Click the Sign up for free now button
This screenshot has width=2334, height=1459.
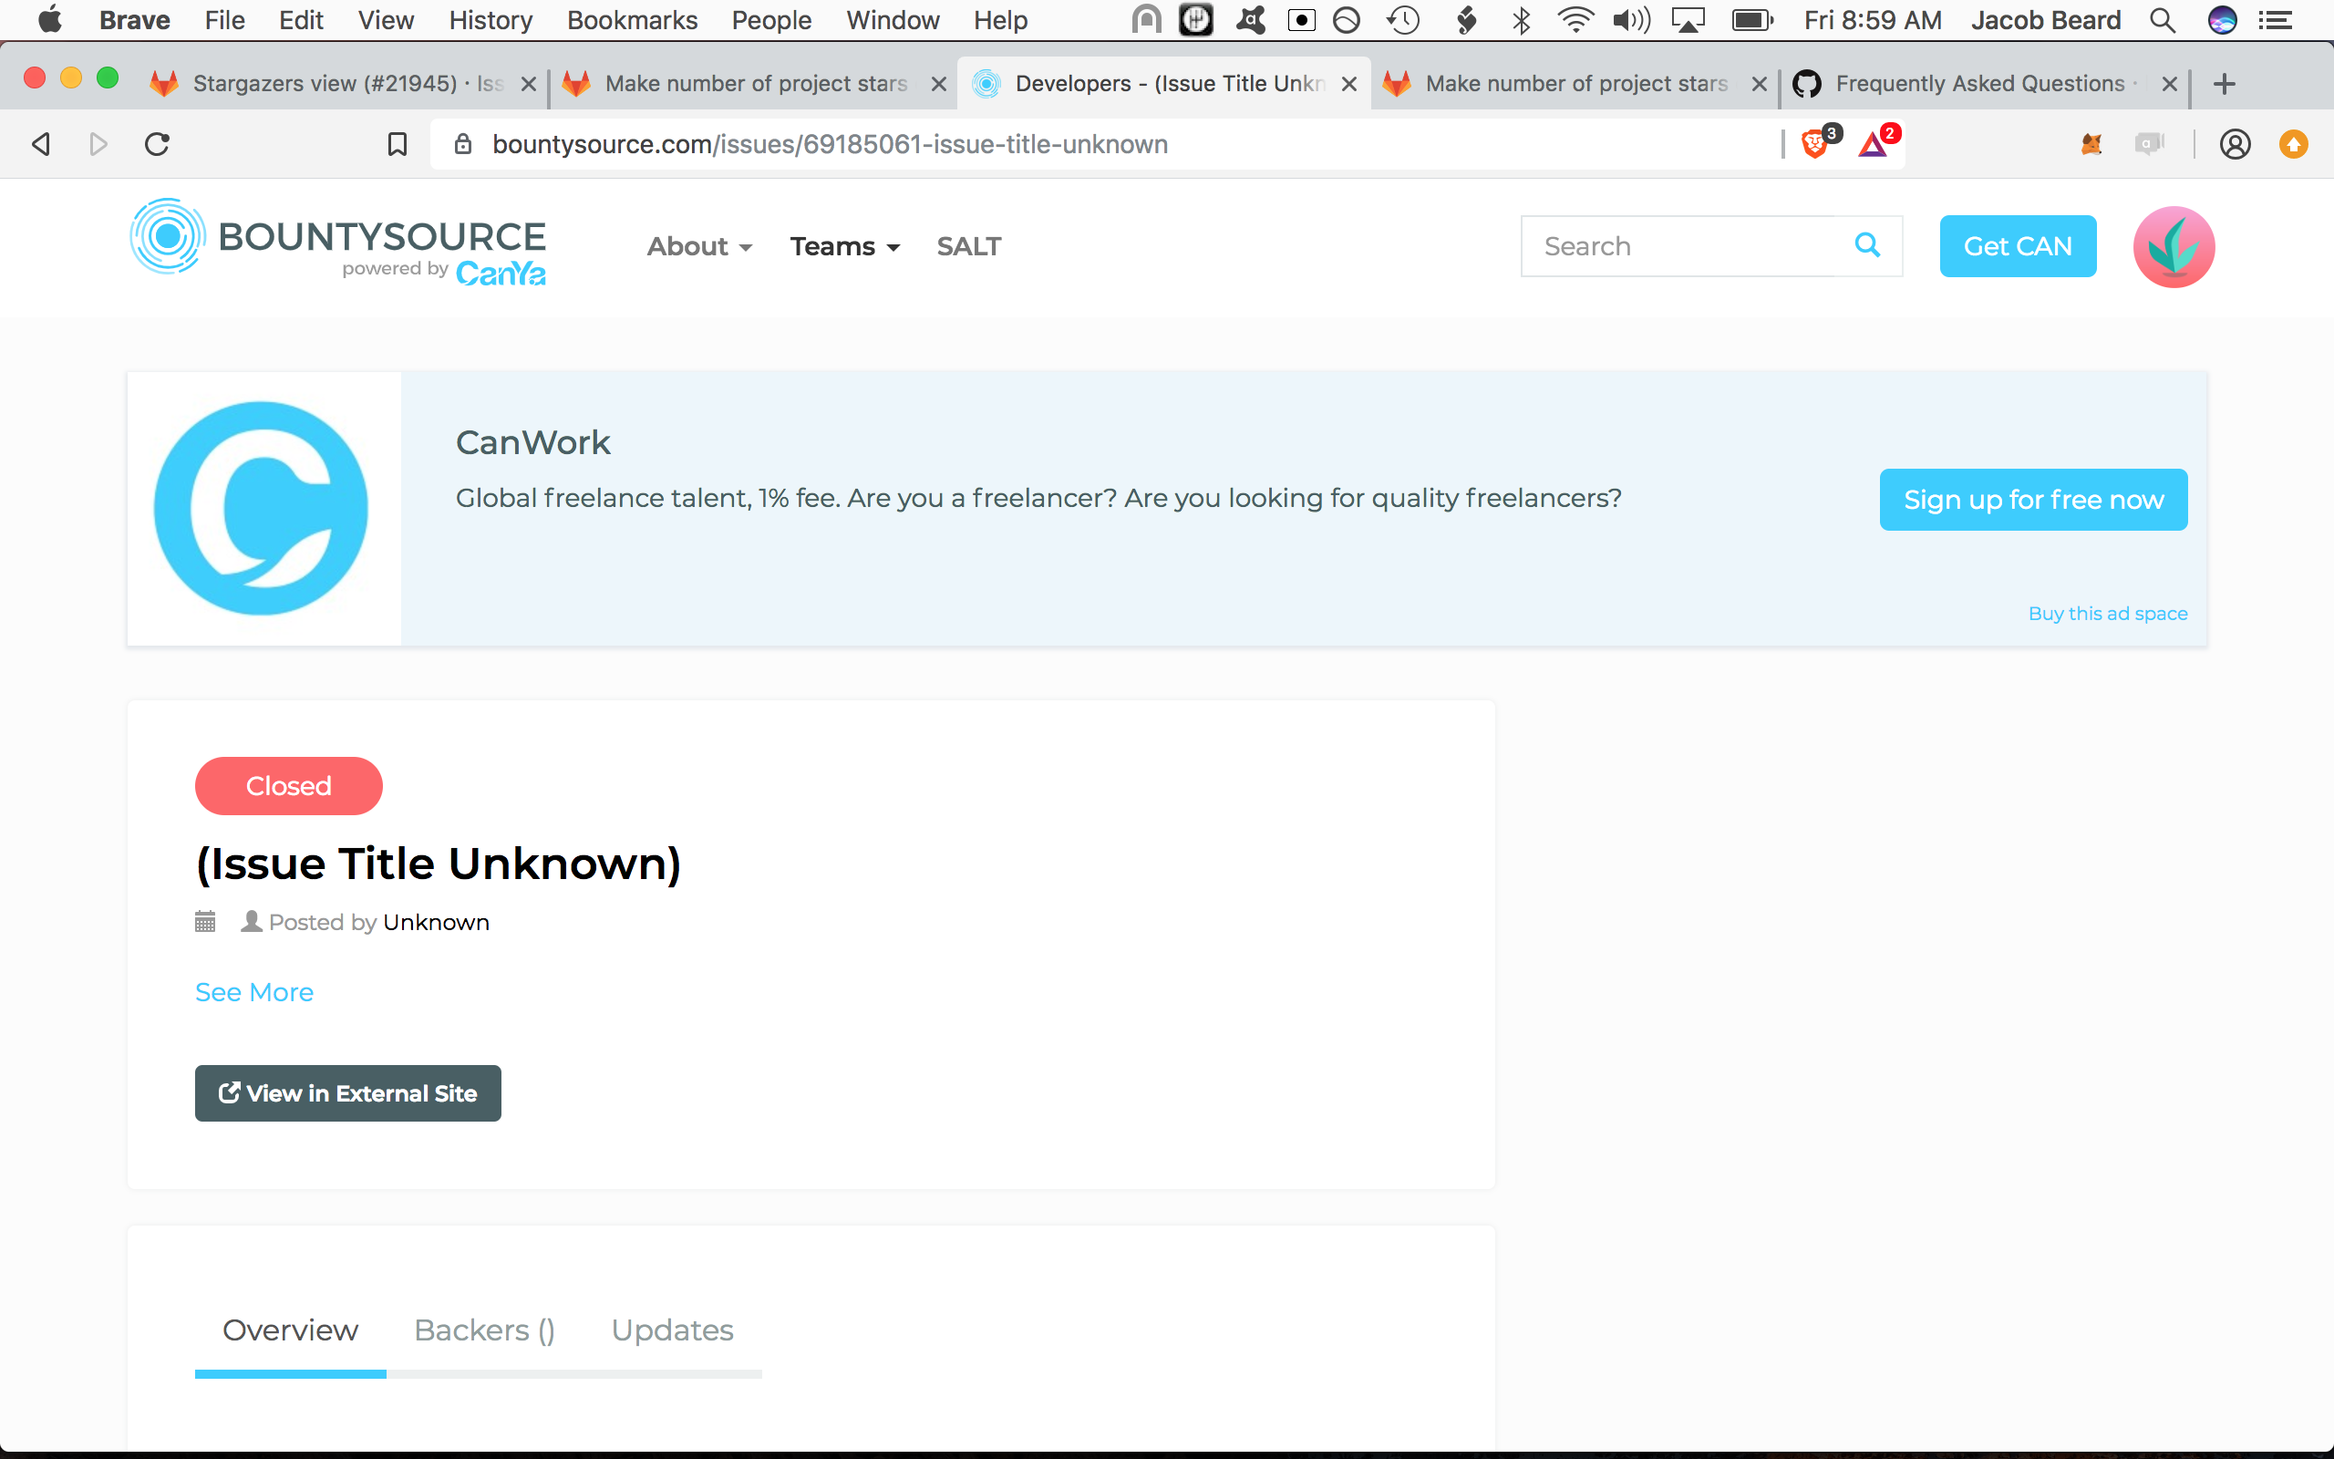click(x=2032, y=499)
